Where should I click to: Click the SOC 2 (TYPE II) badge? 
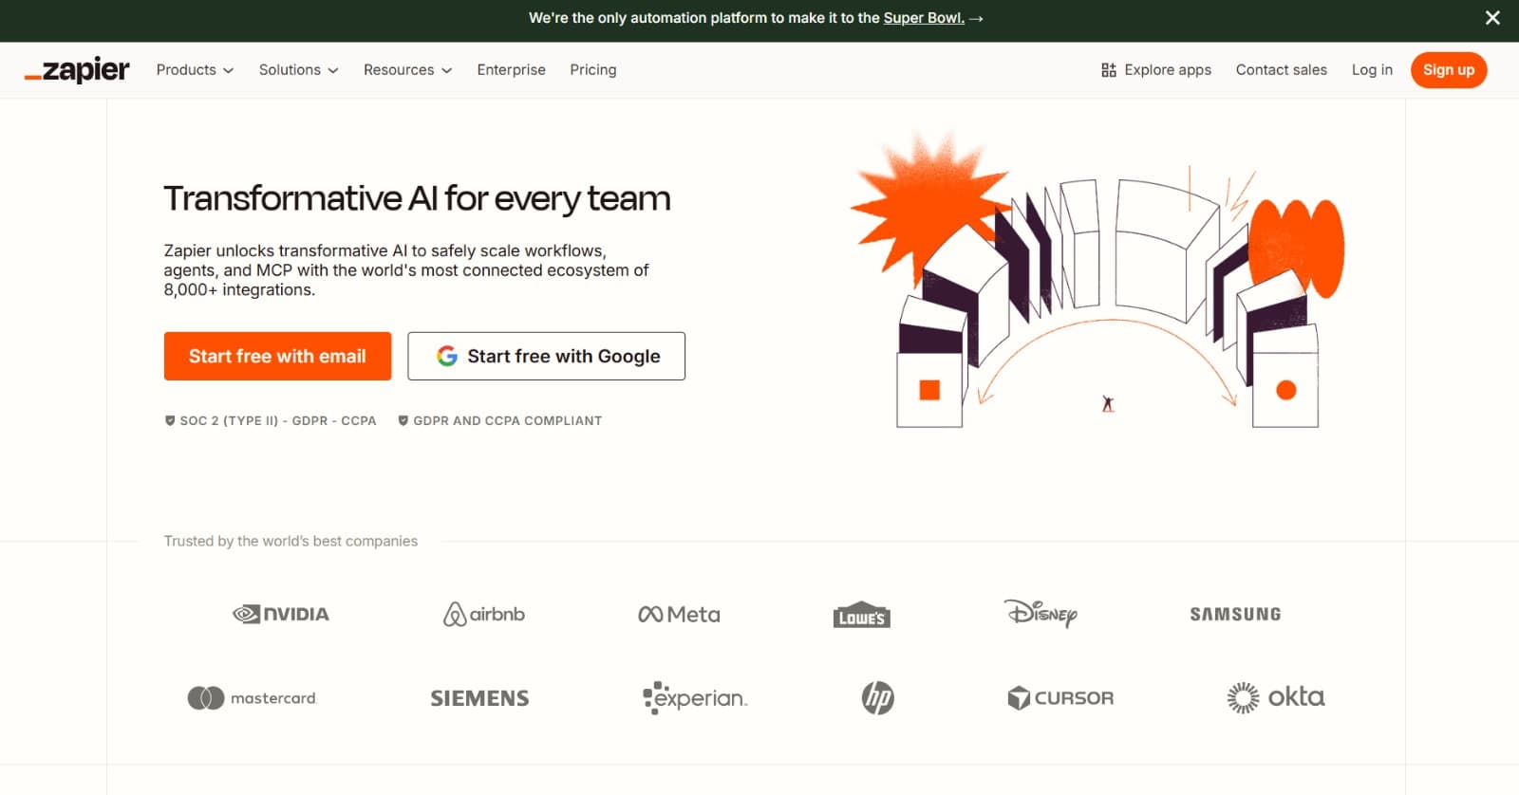[271, 420]
